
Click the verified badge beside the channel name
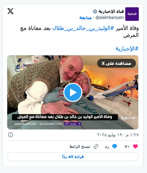point(95,11)
